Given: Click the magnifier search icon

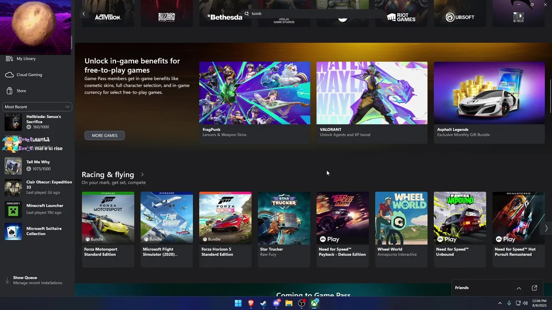Looking at the screenshot, I should coord(247,14).
